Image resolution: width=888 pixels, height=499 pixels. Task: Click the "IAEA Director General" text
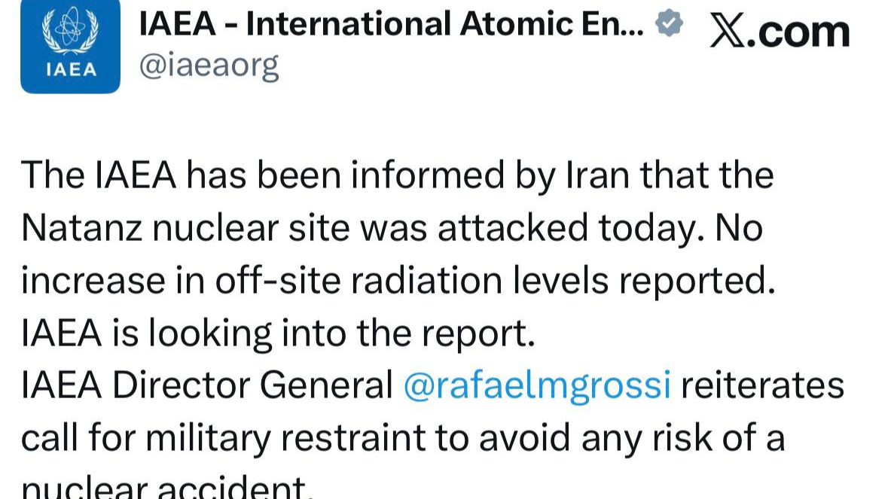click(207, 386)
